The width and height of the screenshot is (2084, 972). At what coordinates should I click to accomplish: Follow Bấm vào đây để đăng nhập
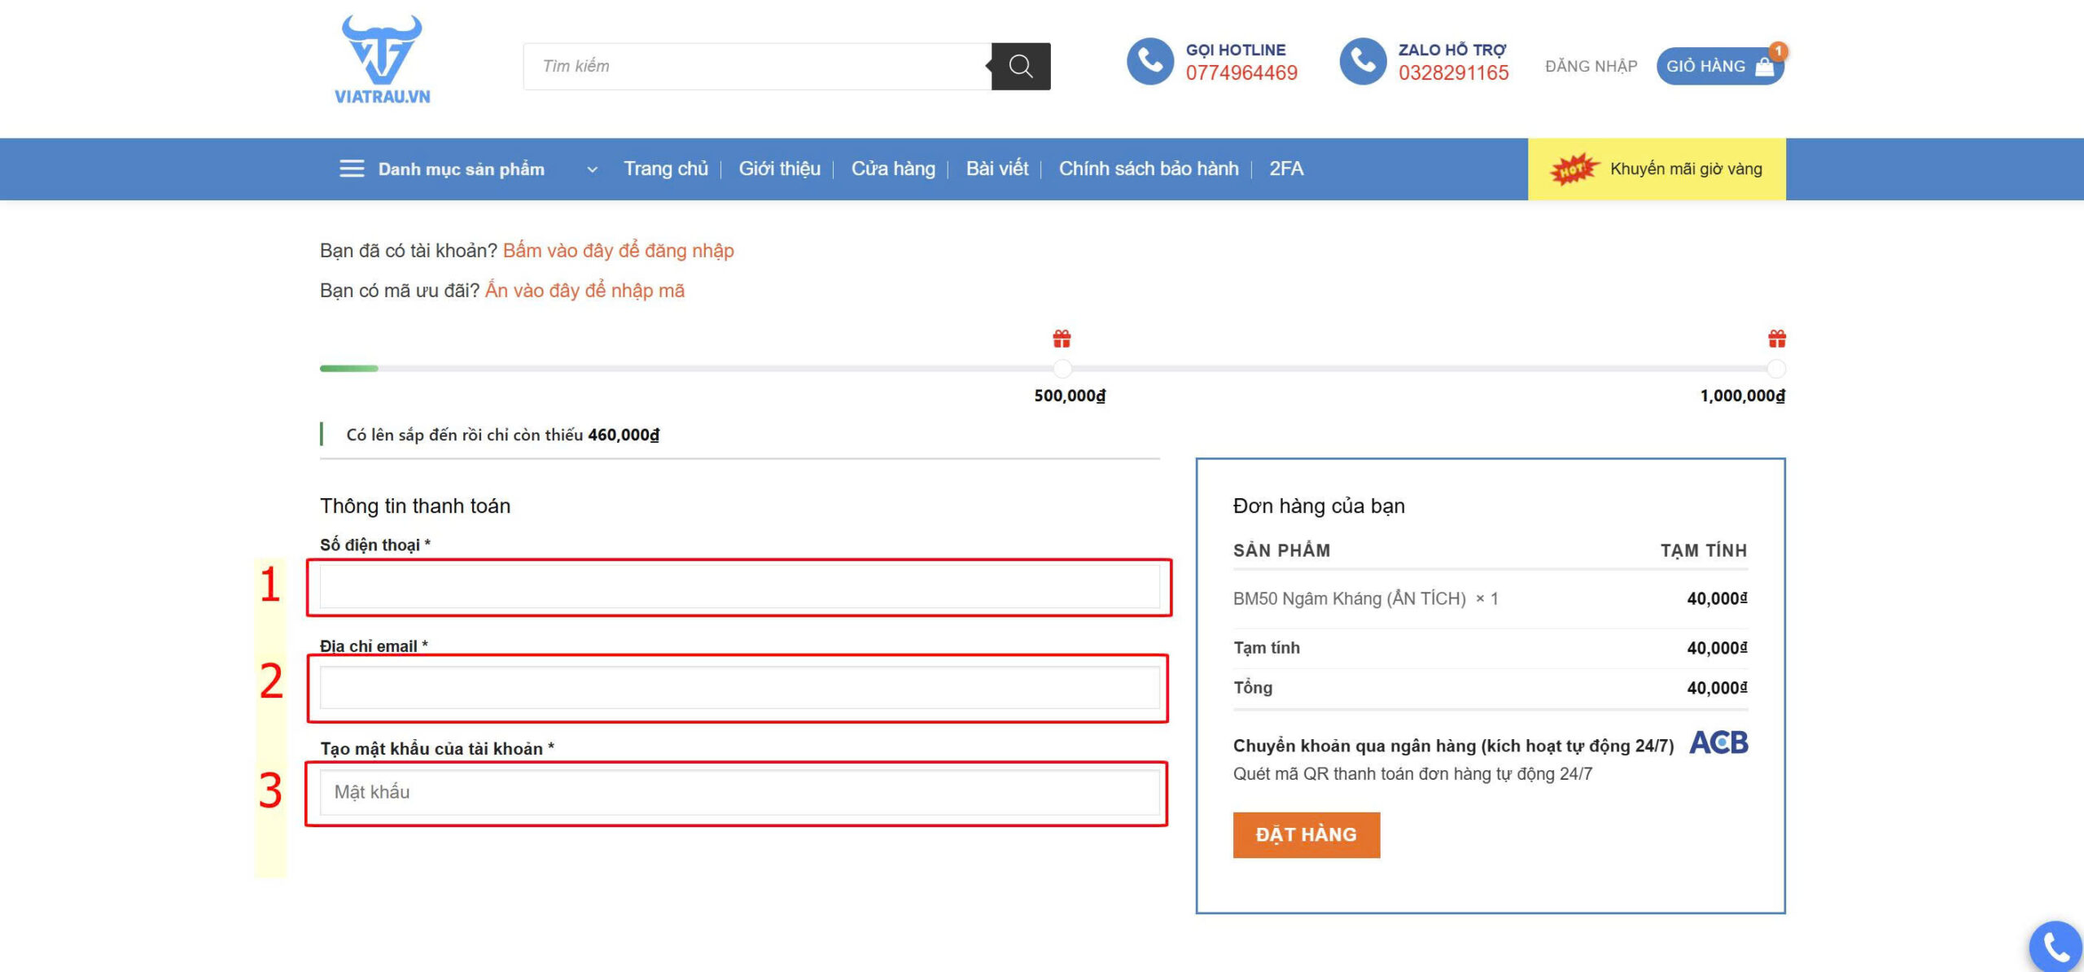pos(618,251)
